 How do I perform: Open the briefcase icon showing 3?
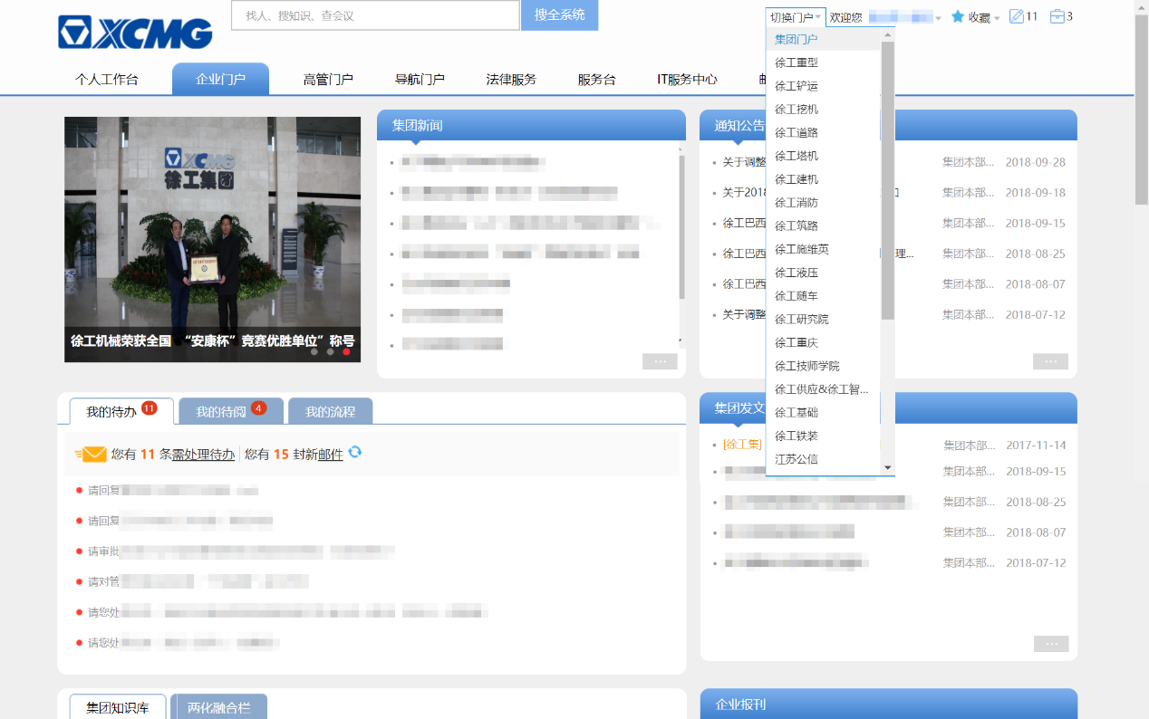coord(1057,16)
